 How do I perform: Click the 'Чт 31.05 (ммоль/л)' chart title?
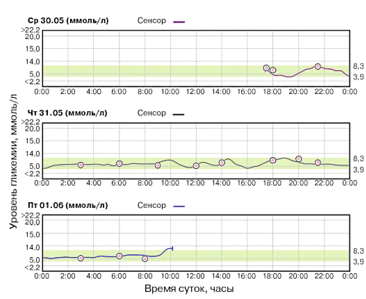(67, 113)
